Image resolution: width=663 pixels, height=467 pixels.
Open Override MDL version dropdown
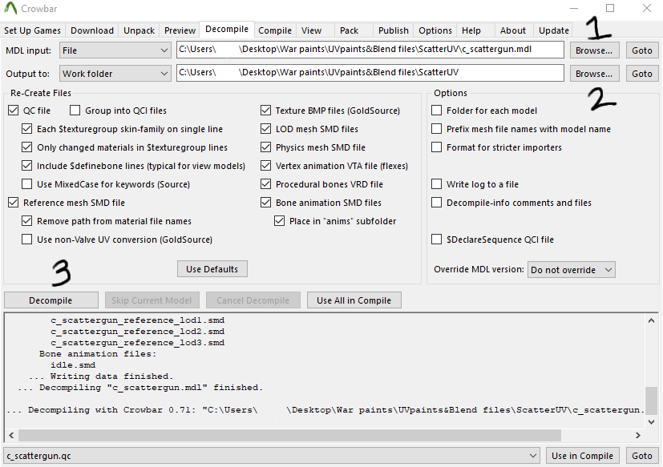pyautogui.click(x=571, y=270)
